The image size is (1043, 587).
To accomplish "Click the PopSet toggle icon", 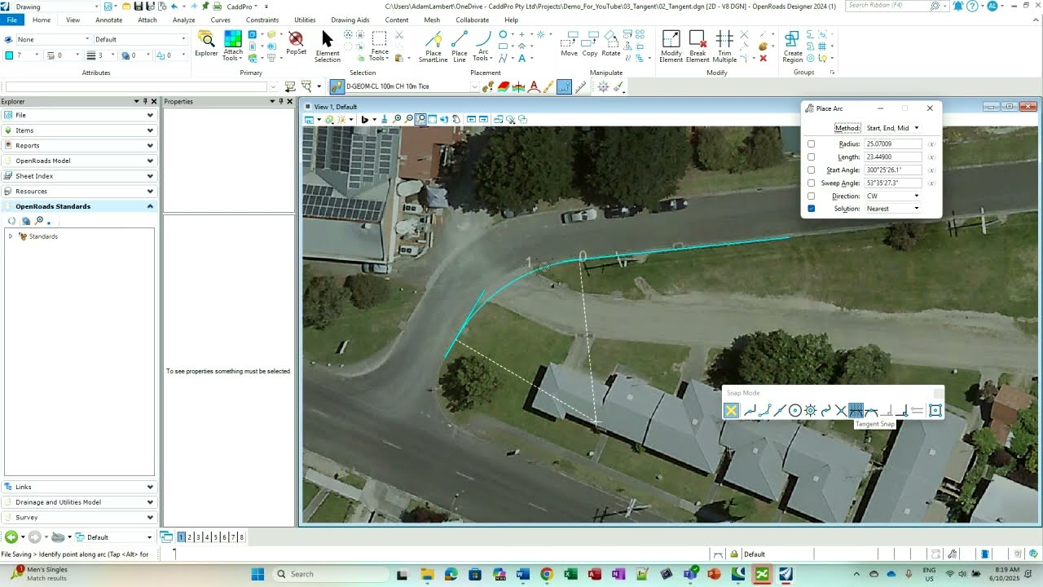I will click(296, 44).
